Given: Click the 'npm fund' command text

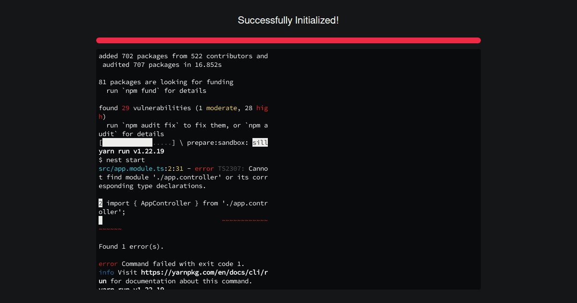Looking at the screenshot, I should click(140, 90).
